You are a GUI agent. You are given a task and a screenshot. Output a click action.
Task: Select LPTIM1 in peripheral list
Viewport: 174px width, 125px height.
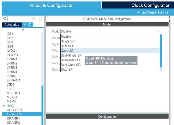coord(12,59)
